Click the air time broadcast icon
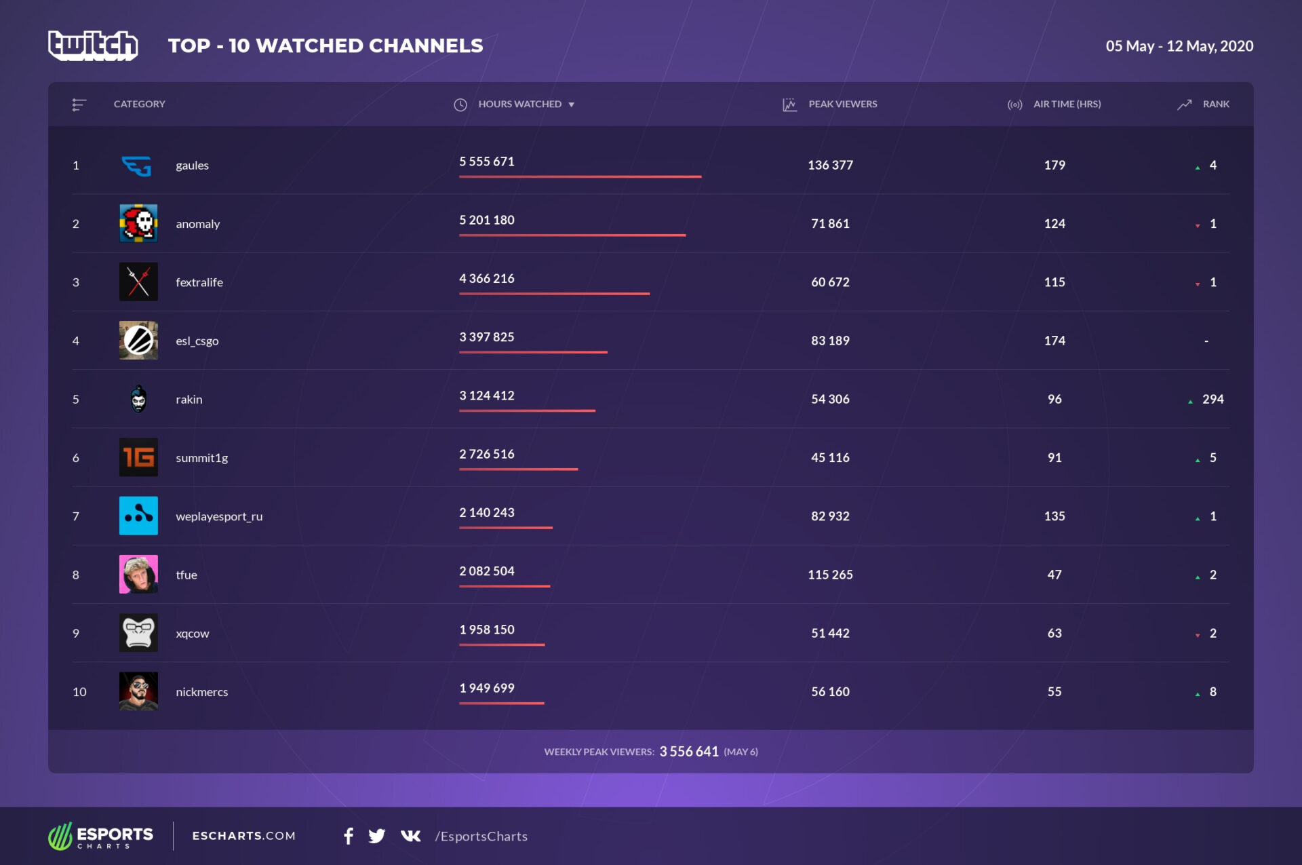 1014,104
